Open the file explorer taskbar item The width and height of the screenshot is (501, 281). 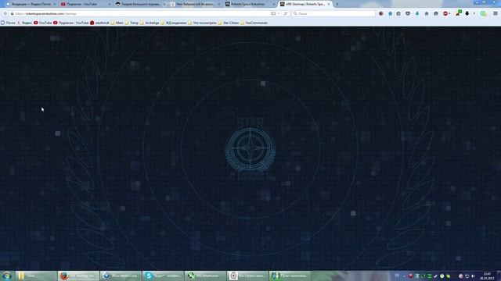point(36,276)
